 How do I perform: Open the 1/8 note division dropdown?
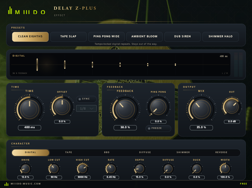tap(86, 108)
